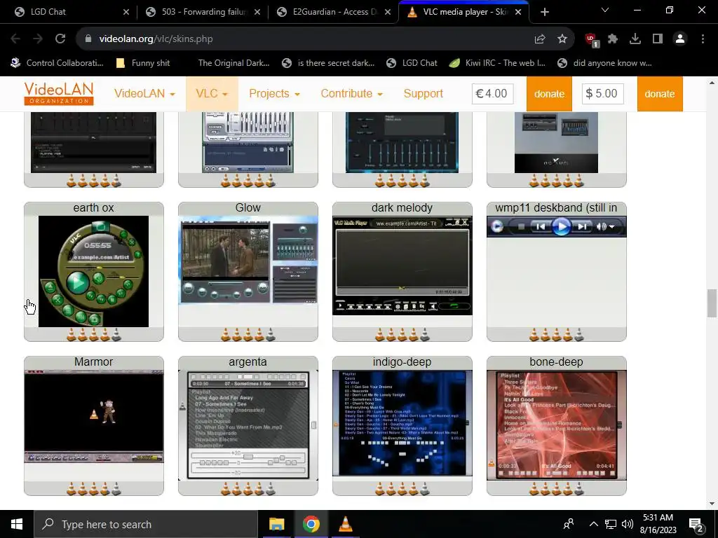
Task: Click the page vertical scrollbar thumb
Action: 712,303
